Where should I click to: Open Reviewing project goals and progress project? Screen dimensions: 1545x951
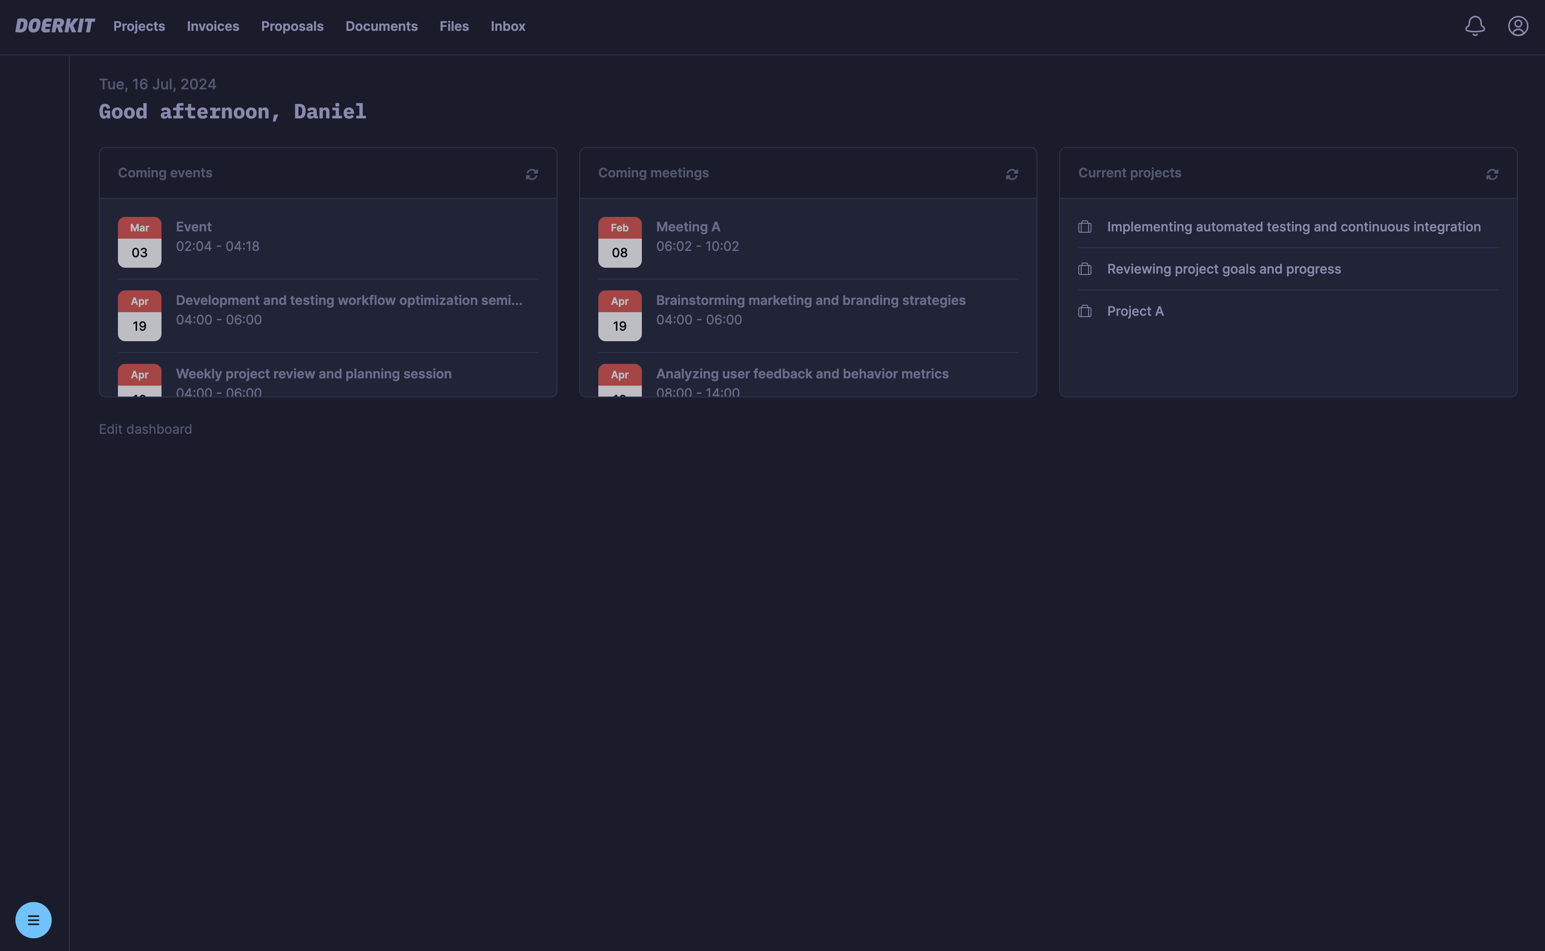click(x=1223, y=269)
